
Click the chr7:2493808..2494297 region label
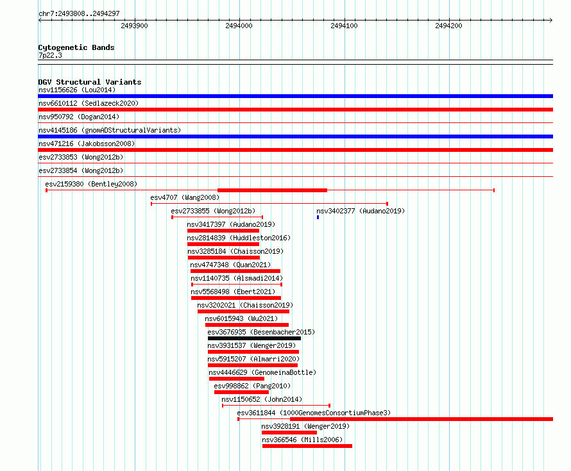(79, 13)
